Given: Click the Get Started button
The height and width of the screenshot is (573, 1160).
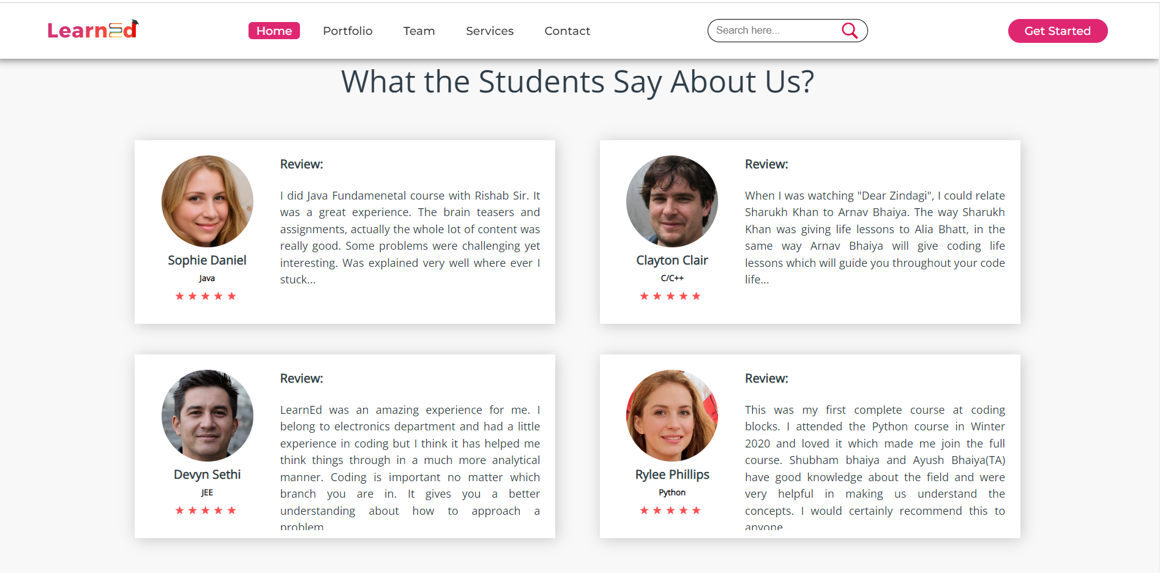Looking at the screenshot, I should (x=1057, y=31).
